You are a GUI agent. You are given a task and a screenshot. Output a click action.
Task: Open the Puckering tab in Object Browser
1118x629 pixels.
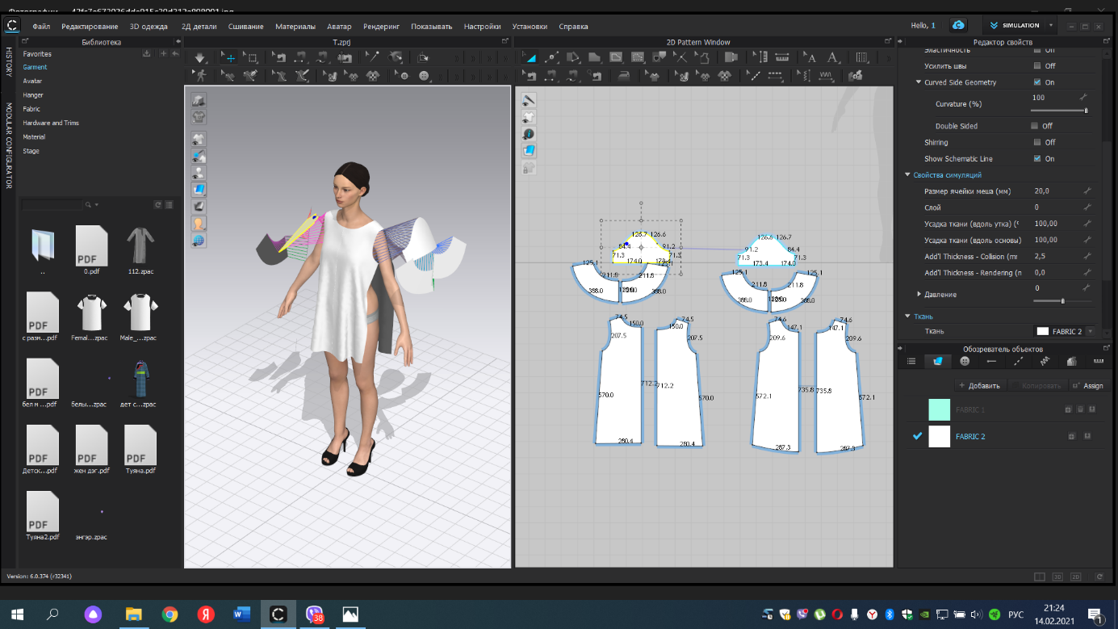click(1045, 361)
